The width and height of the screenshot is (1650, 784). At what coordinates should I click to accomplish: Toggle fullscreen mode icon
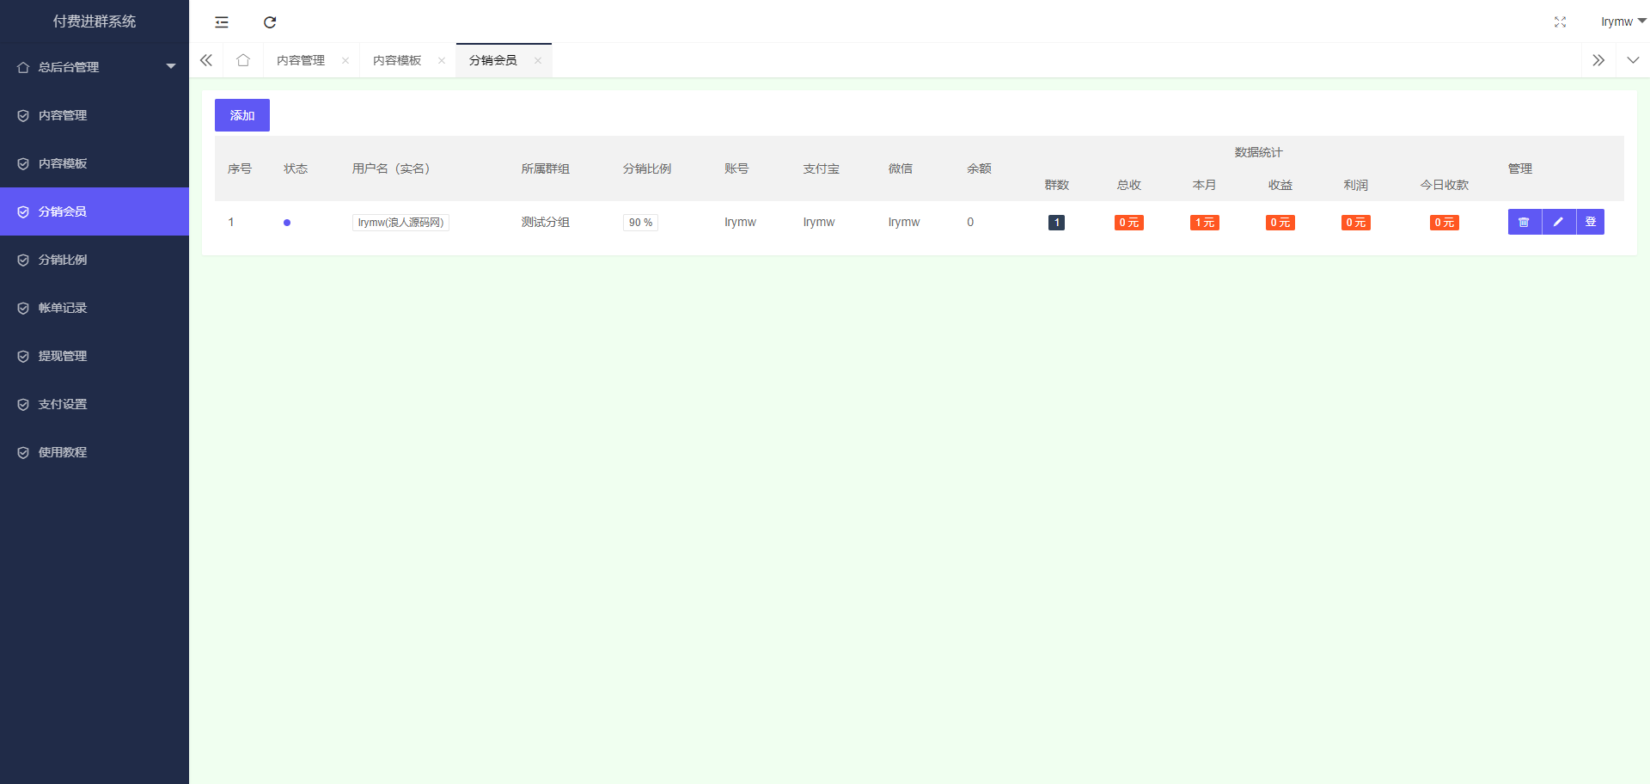click(x=1560, y=22)
